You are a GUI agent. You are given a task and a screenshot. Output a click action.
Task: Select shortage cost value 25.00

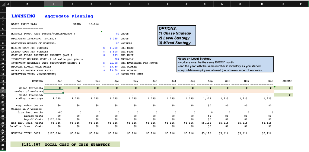114,63
